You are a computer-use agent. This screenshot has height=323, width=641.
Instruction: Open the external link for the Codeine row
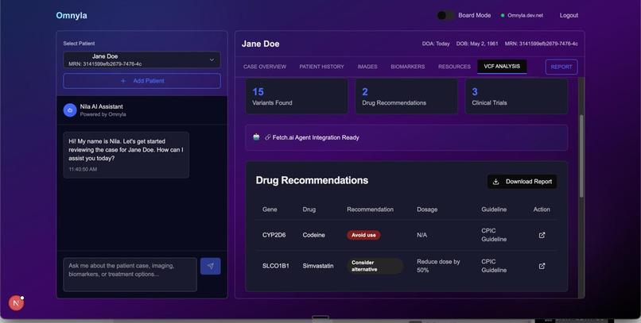point(542,235)
